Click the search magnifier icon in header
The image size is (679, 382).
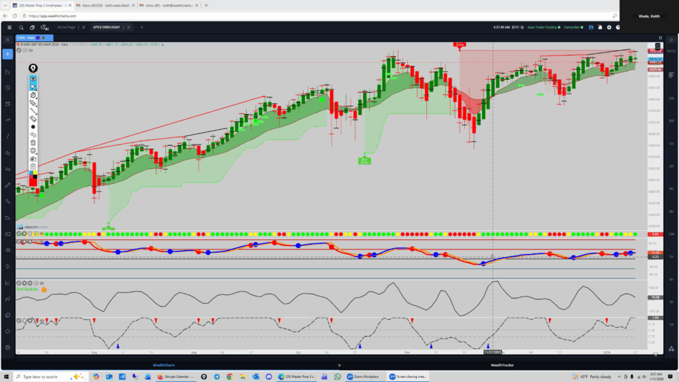click(x=21, y=27)
